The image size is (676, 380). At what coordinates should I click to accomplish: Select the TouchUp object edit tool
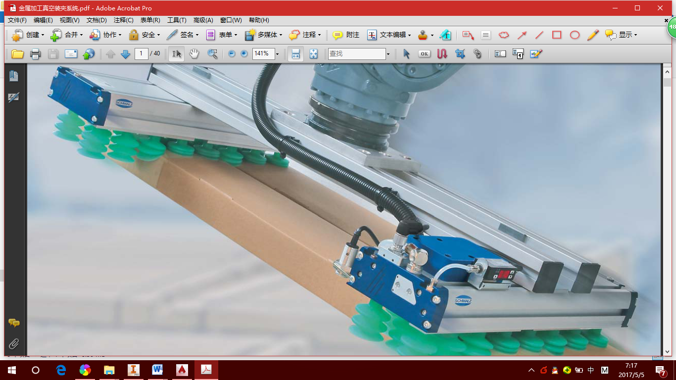[x=536, y=54]
